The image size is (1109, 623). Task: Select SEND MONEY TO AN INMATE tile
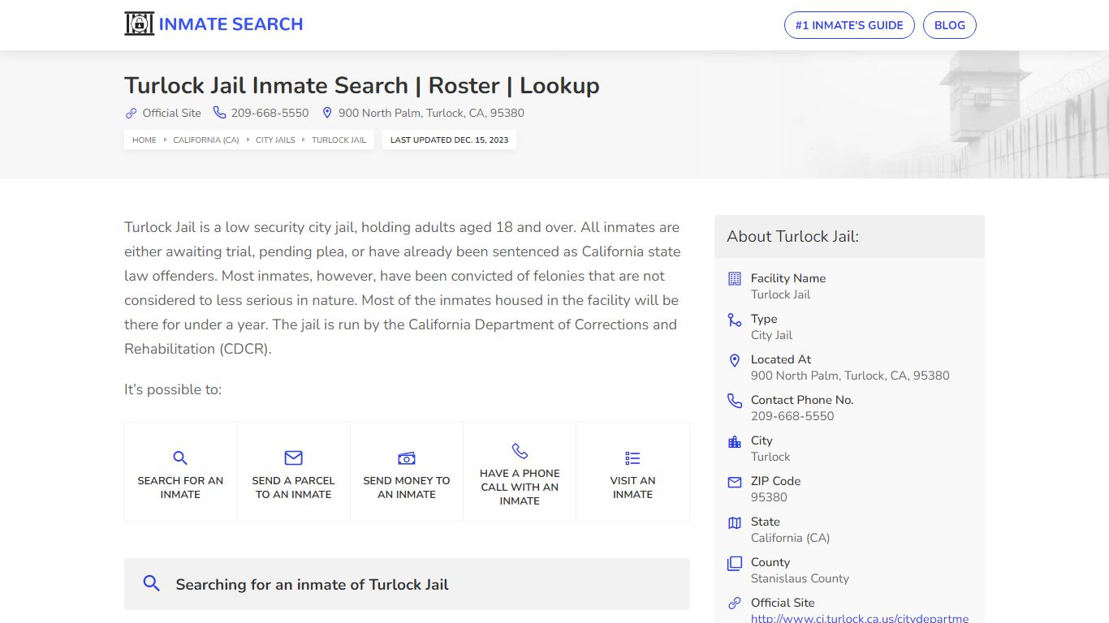click(407, 471)
